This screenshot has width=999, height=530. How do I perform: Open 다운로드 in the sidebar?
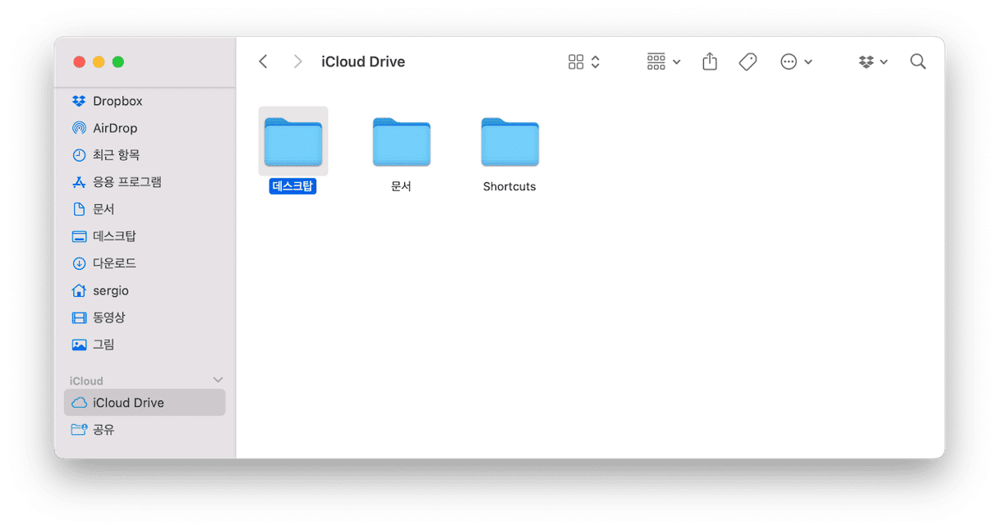[145, 263]
